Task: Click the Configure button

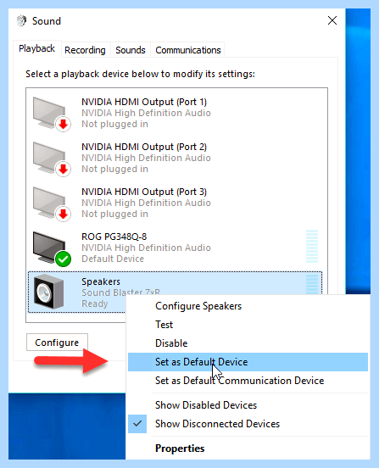Action: pyautogui.click(x=57, y=343)
